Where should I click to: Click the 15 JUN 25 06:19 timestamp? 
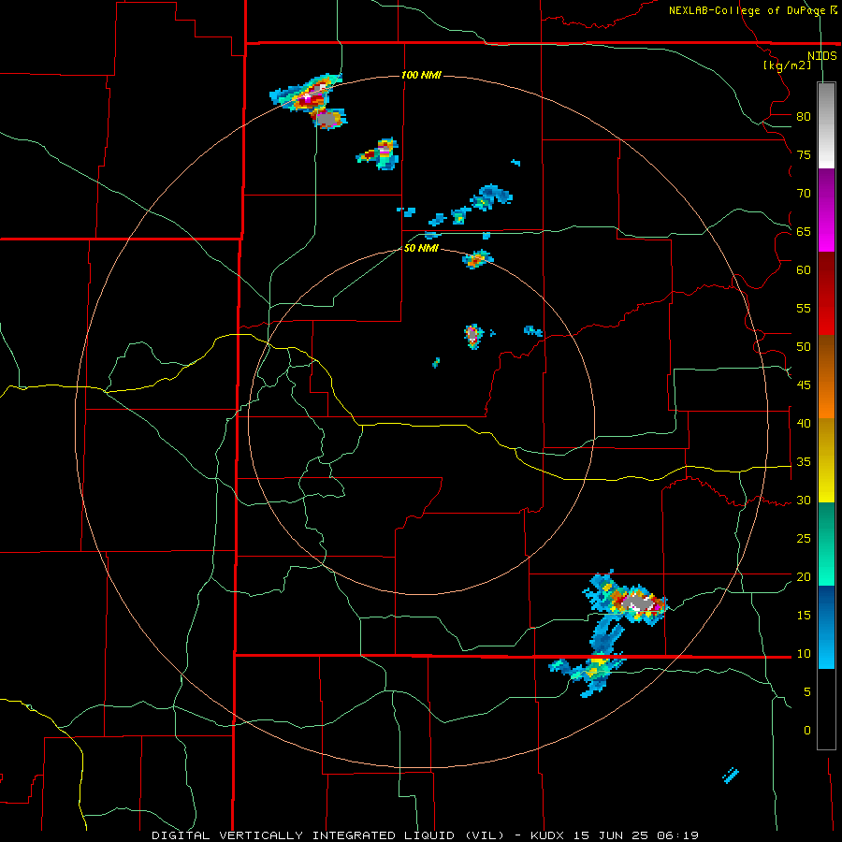click(636, 835)
